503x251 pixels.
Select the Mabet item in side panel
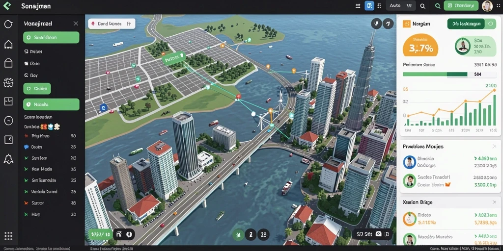pos(33,51)
